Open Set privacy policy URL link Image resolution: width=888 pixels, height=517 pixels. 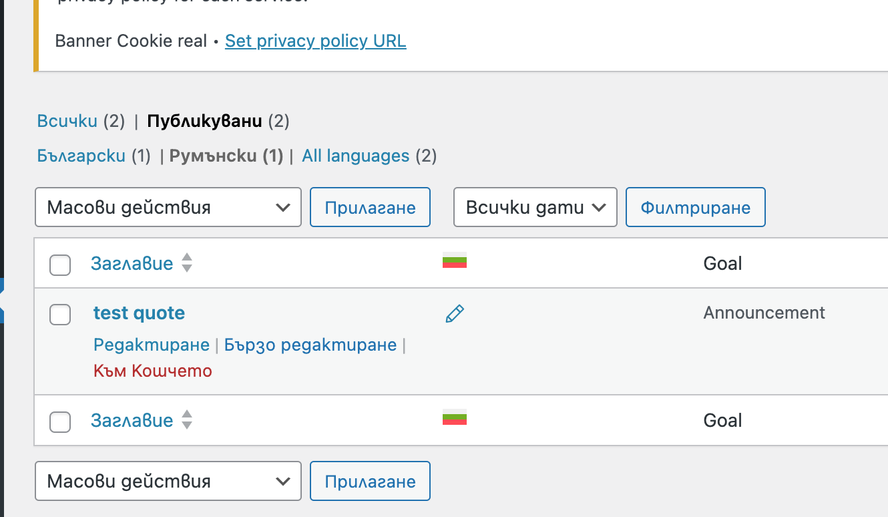(316, 41)
